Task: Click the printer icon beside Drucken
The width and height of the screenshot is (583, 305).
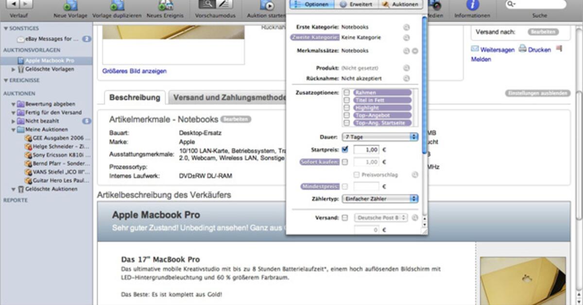Action: tap(522, 49)
